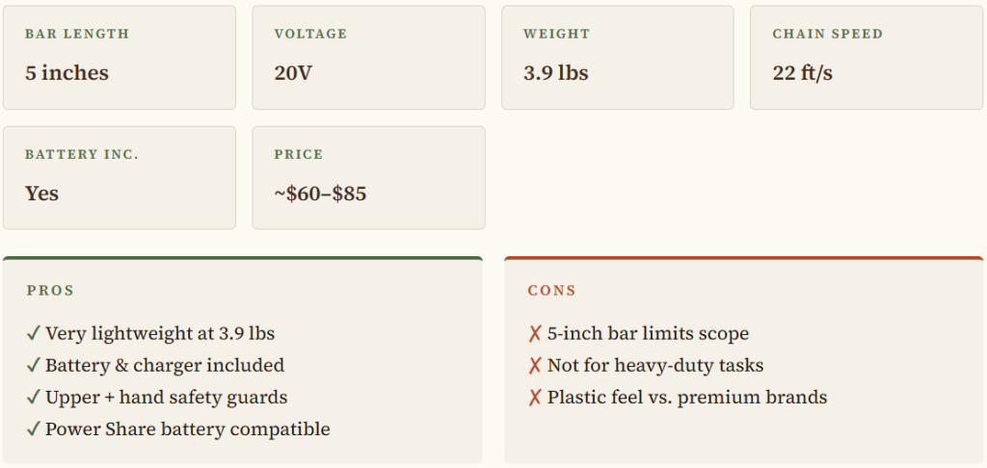987x468 pixels.
Task: Click the X mark beside 5-inch bar limits scope
Action: click(535, 334)
